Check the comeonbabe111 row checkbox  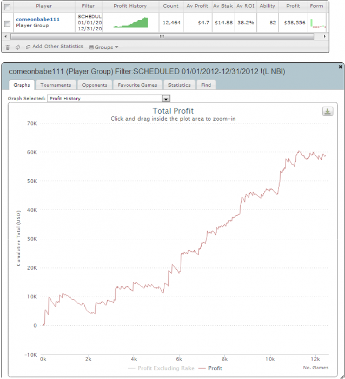(7, 24)
